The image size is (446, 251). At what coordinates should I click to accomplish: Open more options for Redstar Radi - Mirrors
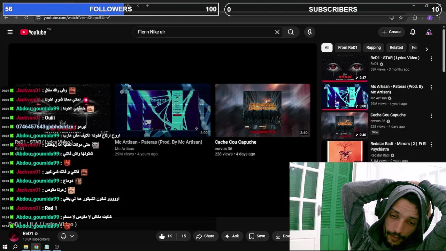(431, 144)
